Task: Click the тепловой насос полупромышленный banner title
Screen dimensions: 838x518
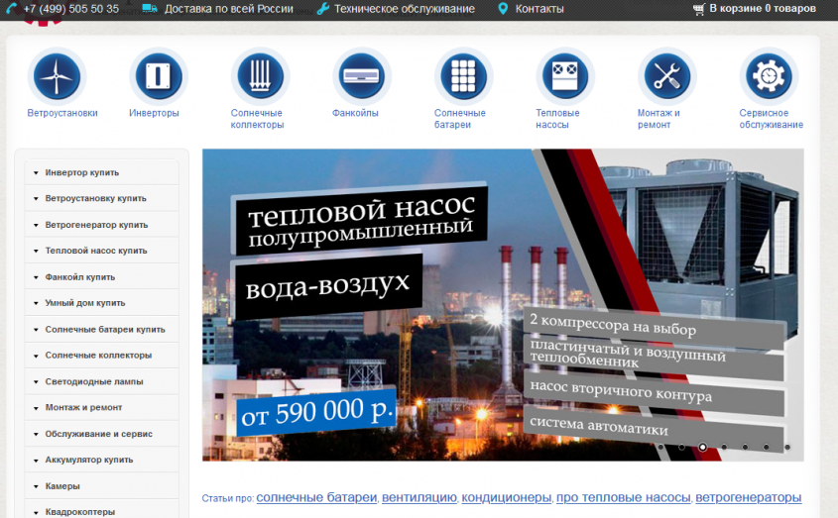Action: [361, 220]
